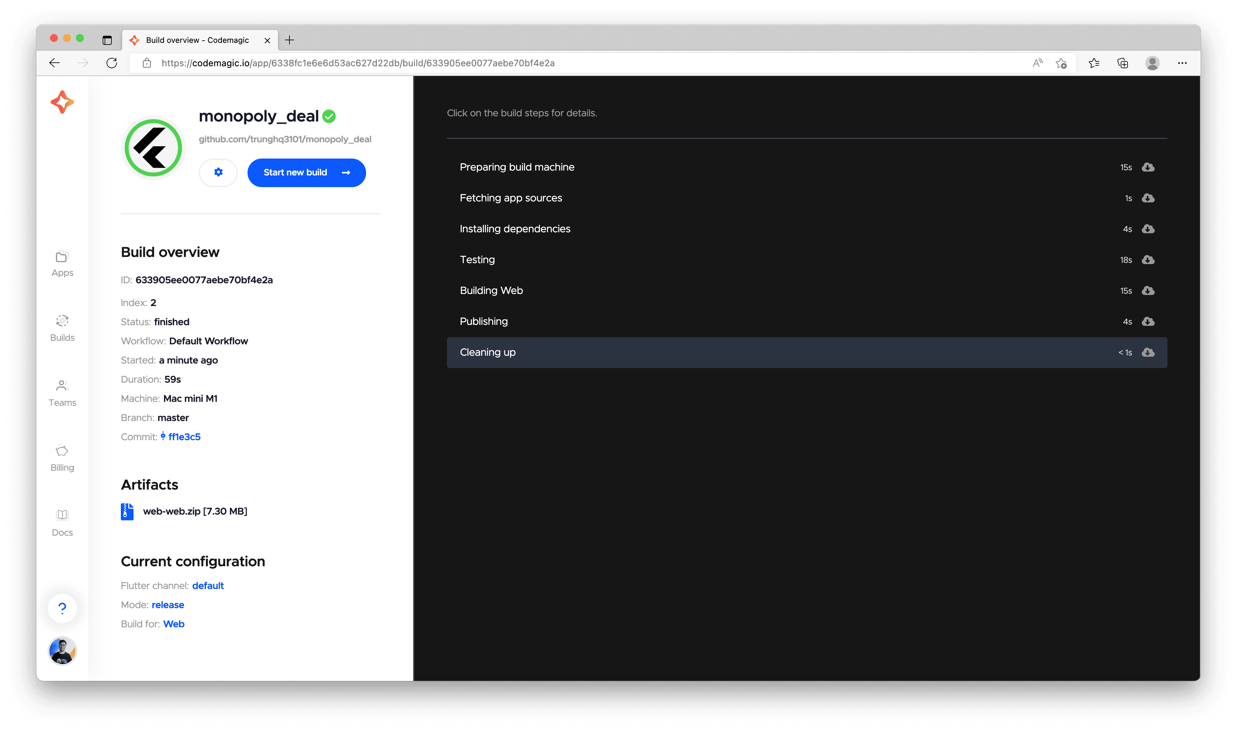The image size is (1237, 729).
Task: Click the 59s duration value
Action: 172,379
